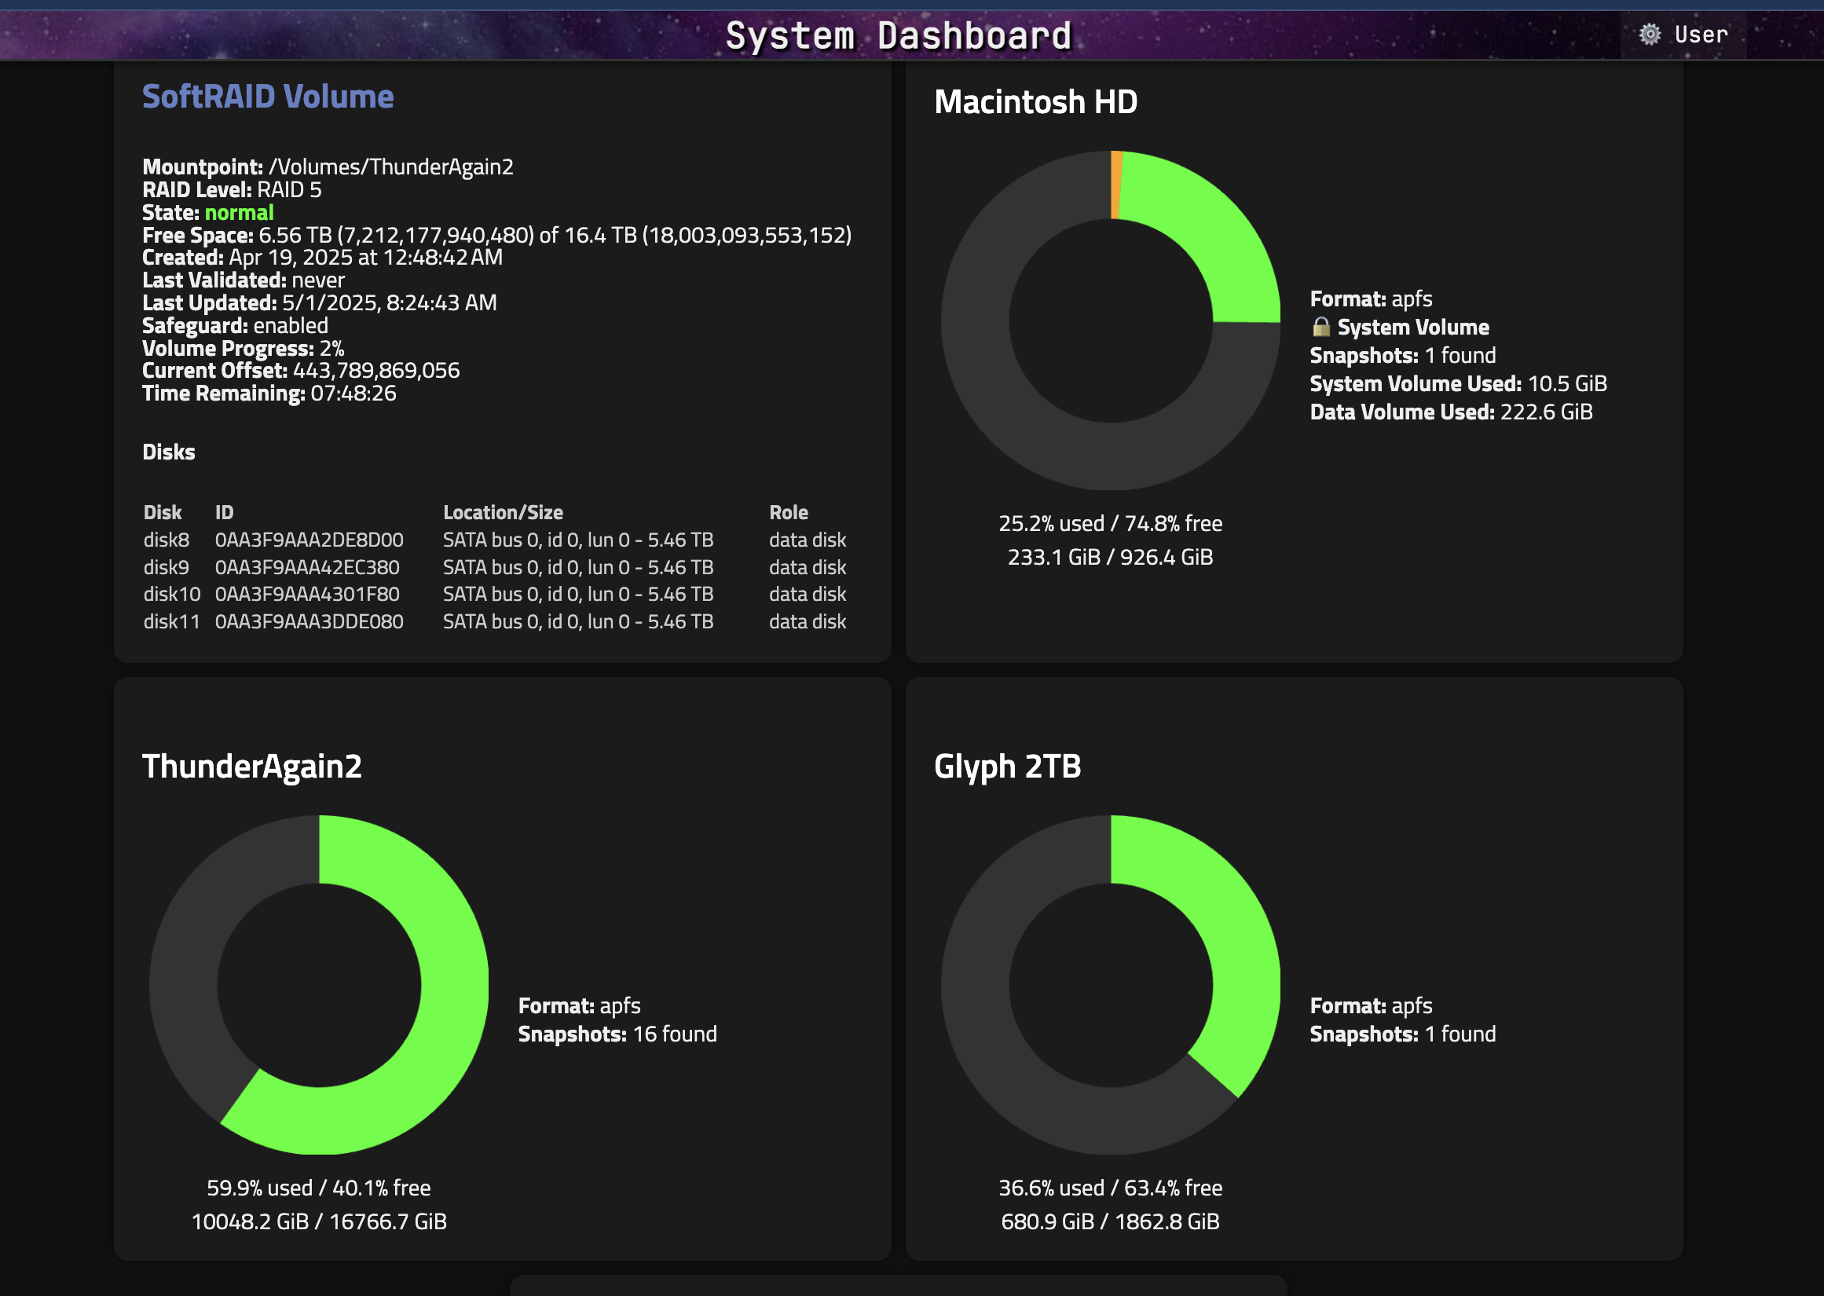Image resolution: width=1824 pixels, height=1296 pixels.
Task: Click the Glyph 2TB card title
Action: tap(1007, 766)
